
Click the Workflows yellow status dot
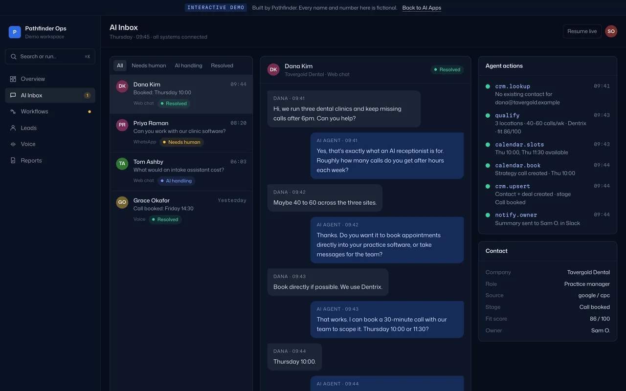pos(89,111)
